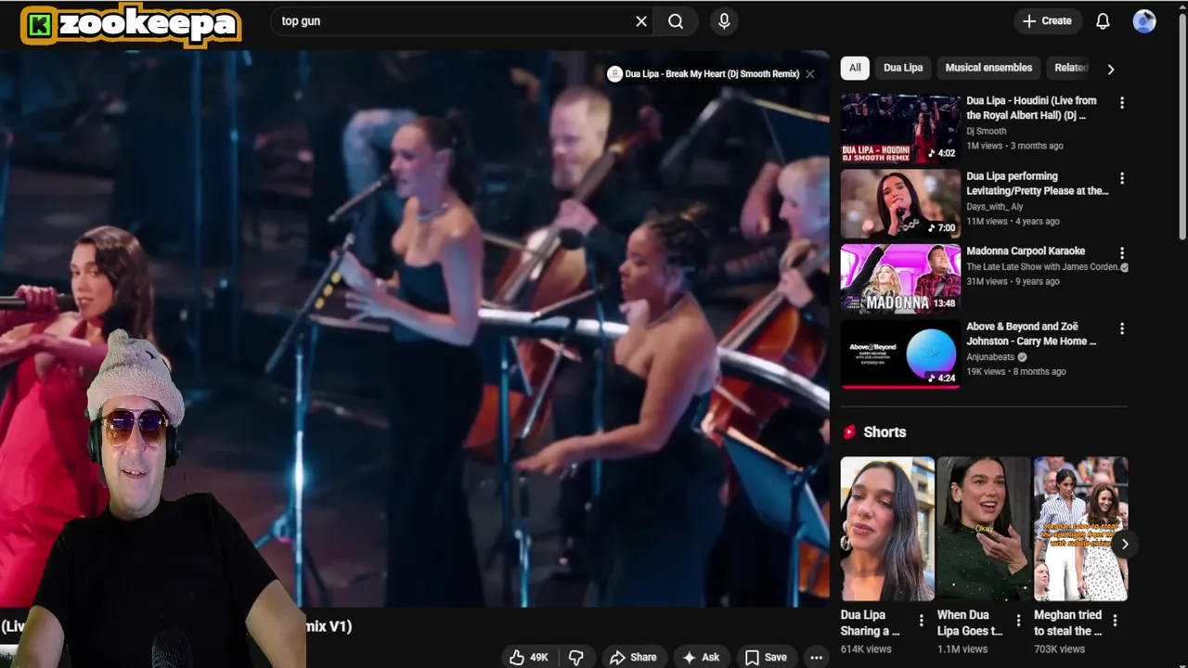The width and height of the screenshot is (1188, 668).
Task: Clear the search box text
Action: (x=641, y=21)
